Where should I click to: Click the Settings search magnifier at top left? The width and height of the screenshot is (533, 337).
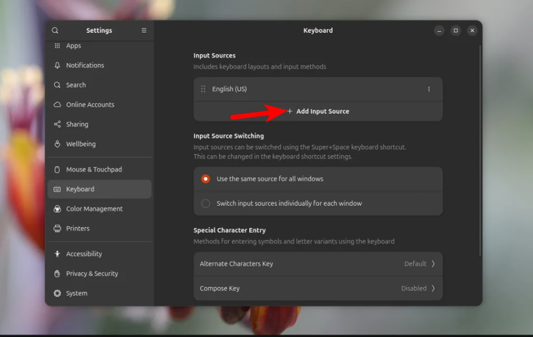click(55, 30)
